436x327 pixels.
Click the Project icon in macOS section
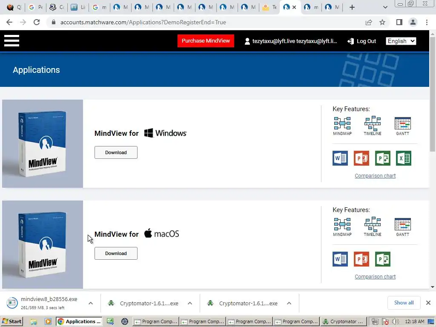(383, 259)
